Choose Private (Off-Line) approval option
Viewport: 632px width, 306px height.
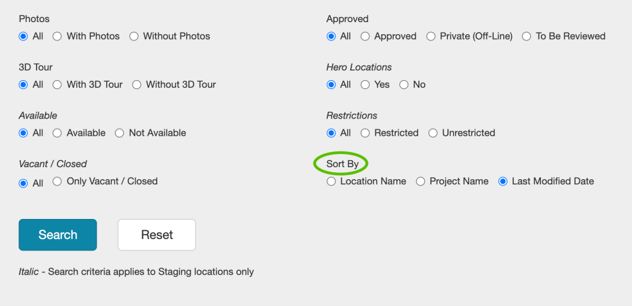pos(431,37)
